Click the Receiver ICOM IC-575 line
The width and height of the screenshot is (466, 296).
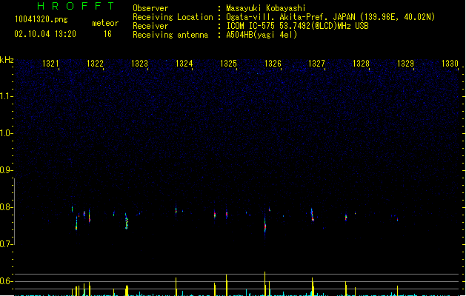(x=298, y=26)
